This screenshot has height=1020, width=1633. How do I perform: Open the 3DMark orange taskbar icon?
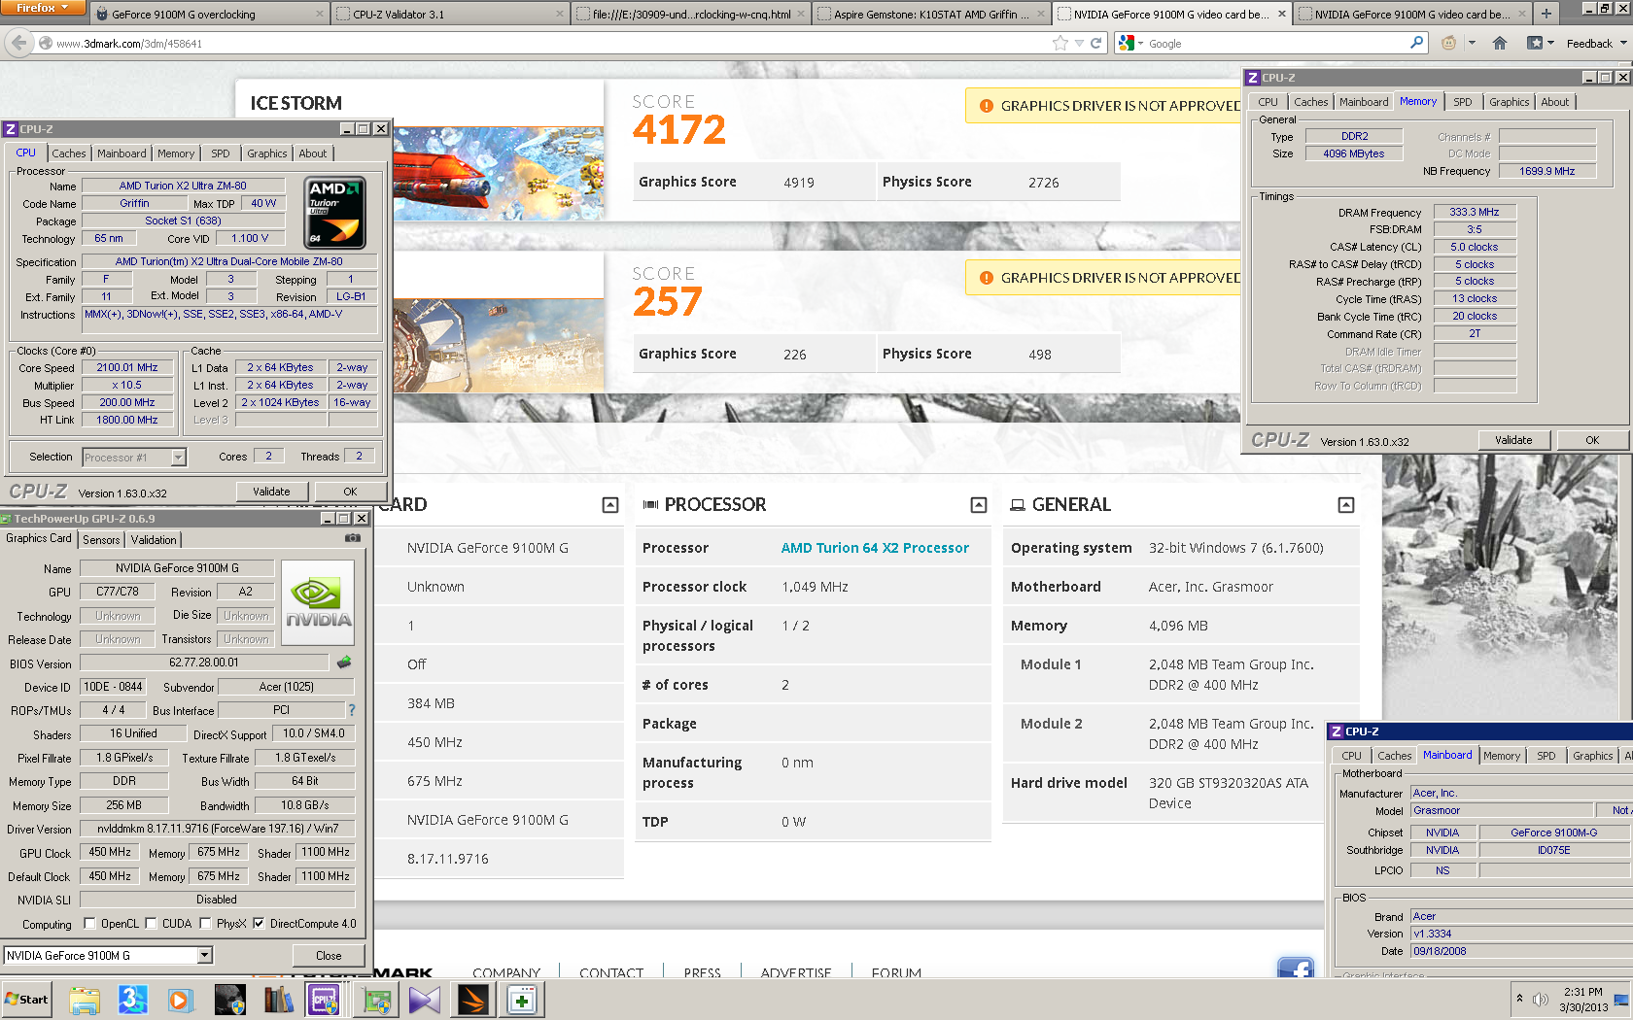point(473,1000)
